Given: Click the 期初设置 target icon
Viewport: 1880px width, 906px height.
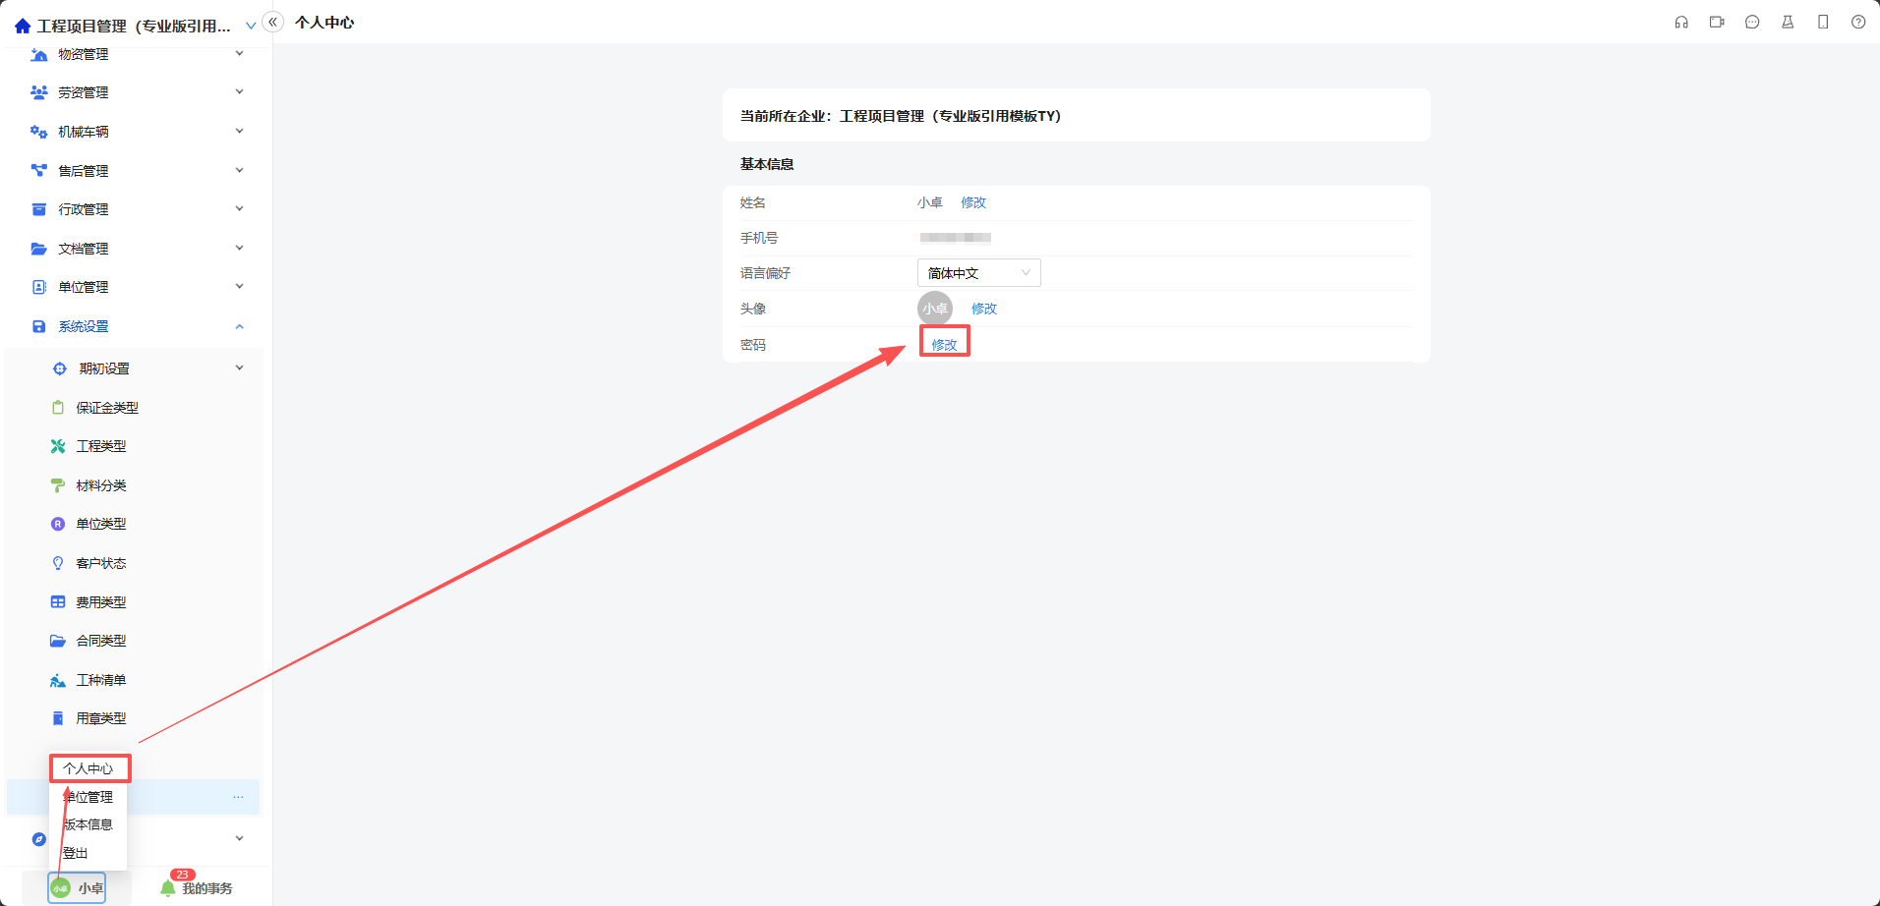Looking at the screenshot, I should (x=60, y=368).
